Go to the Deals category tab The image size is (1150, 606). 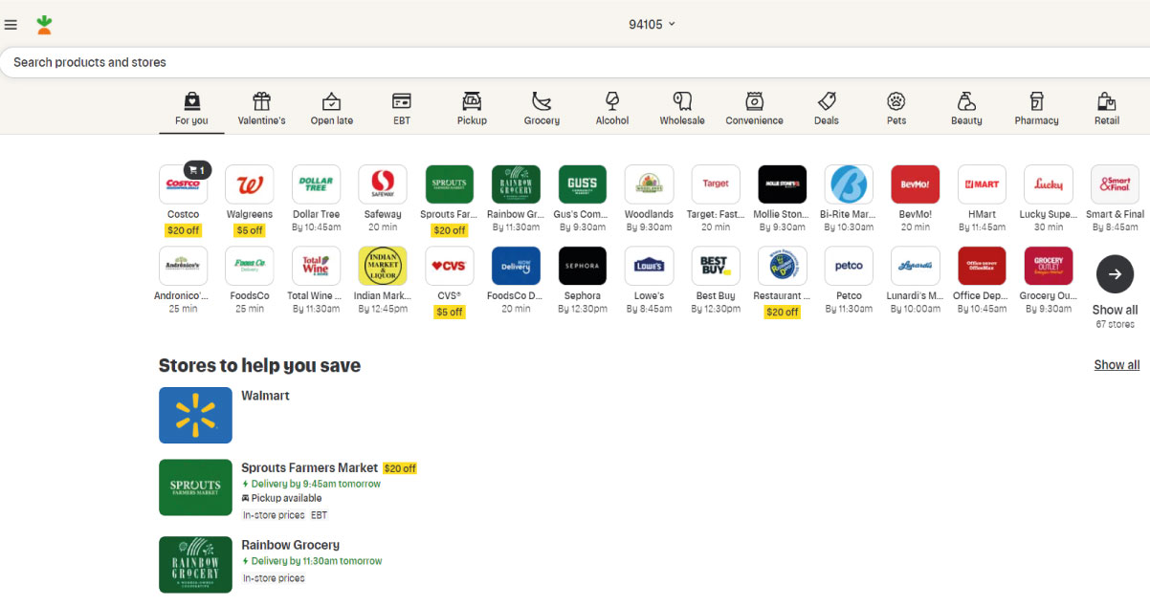pyautogui.click(x=826, y=108)
